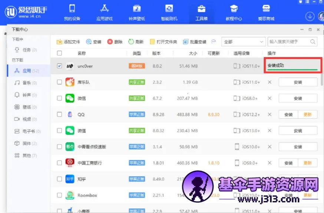Select 应用 (52) in the sidebar

tap(29, 71)
